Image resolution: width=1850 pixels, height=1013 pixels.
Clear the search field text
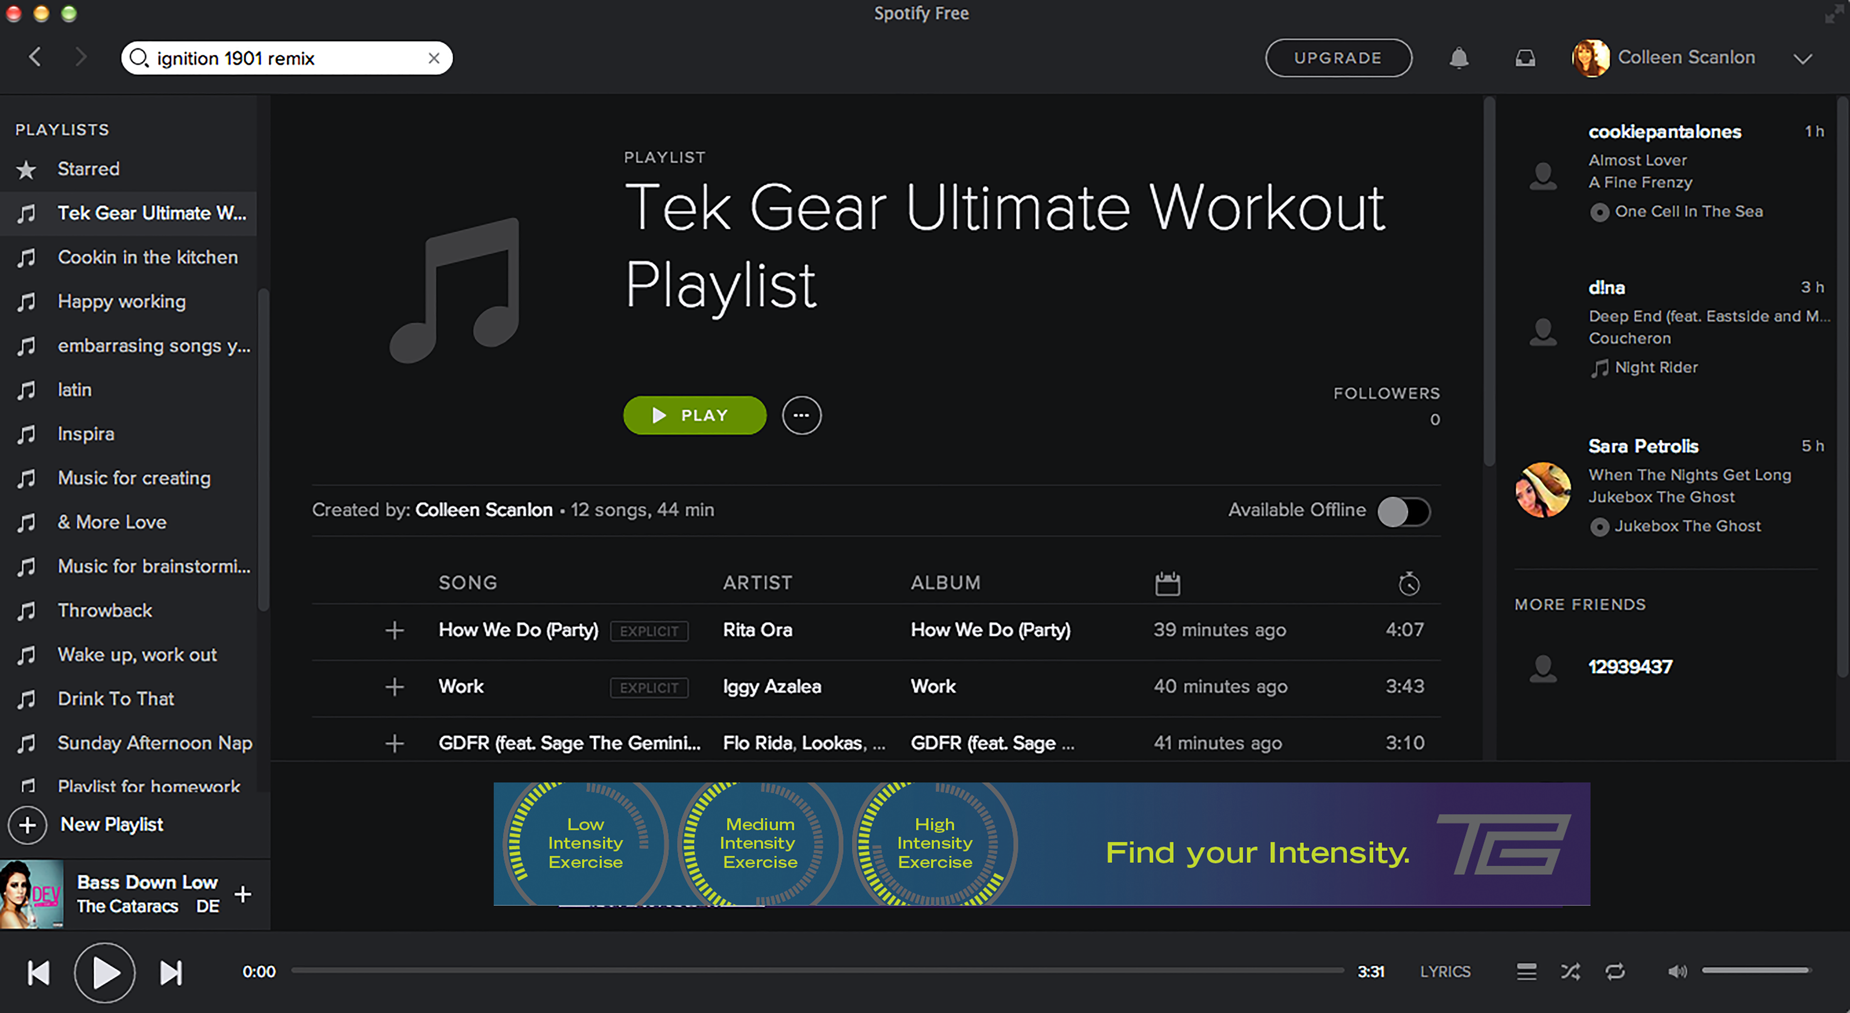click(434, 58)
